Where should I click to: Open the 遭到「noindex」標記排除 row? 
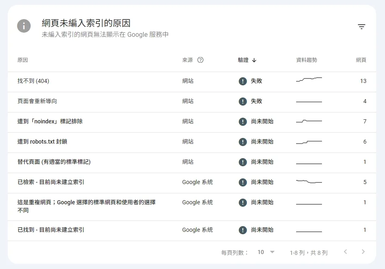[x=192, y=123]
